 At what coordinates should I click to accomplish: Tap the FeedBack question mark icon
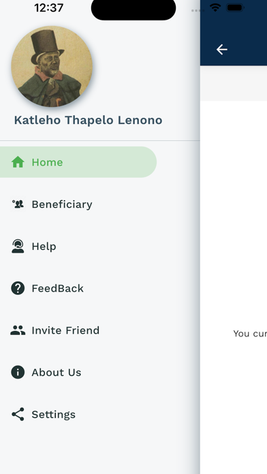click(x=18, y=288)
